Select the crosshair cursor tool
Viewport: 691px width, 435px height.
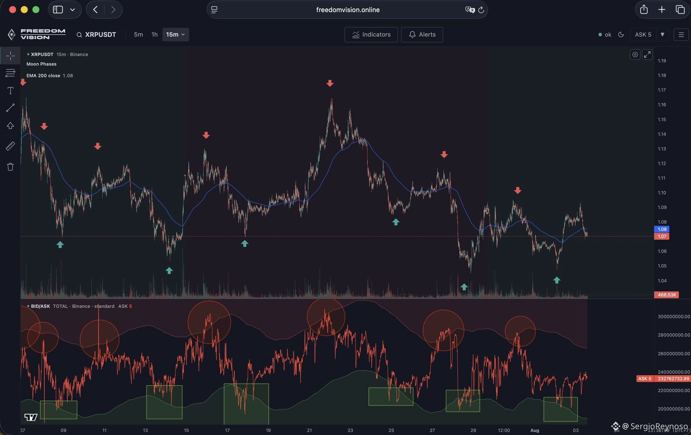(10, 56)
